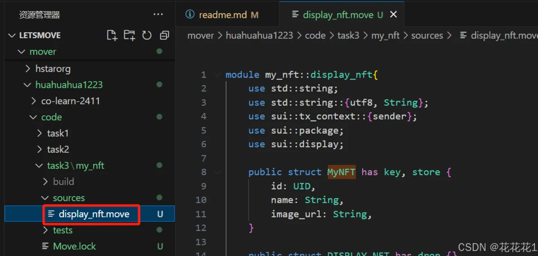Fold the module block at line 1

(x=218, y=75)
